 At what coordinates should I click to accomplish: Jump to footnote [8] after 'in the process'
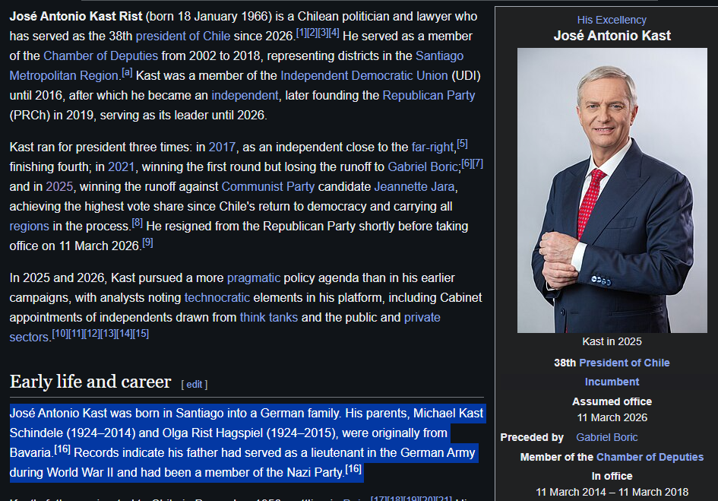pos(138,223)
